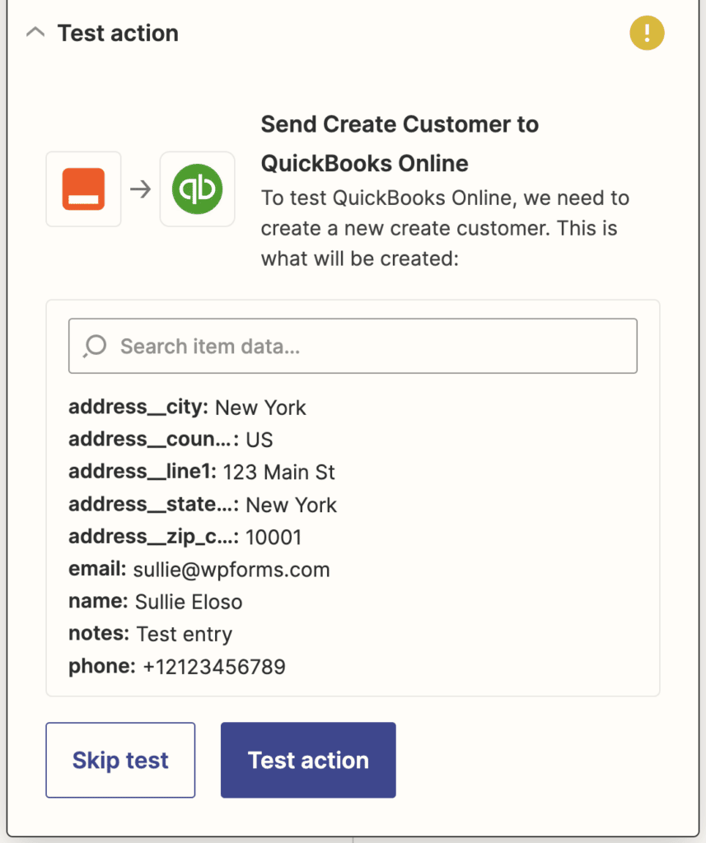Click inside the Search item data field
The image size is (706, 843).
(353, 346)
